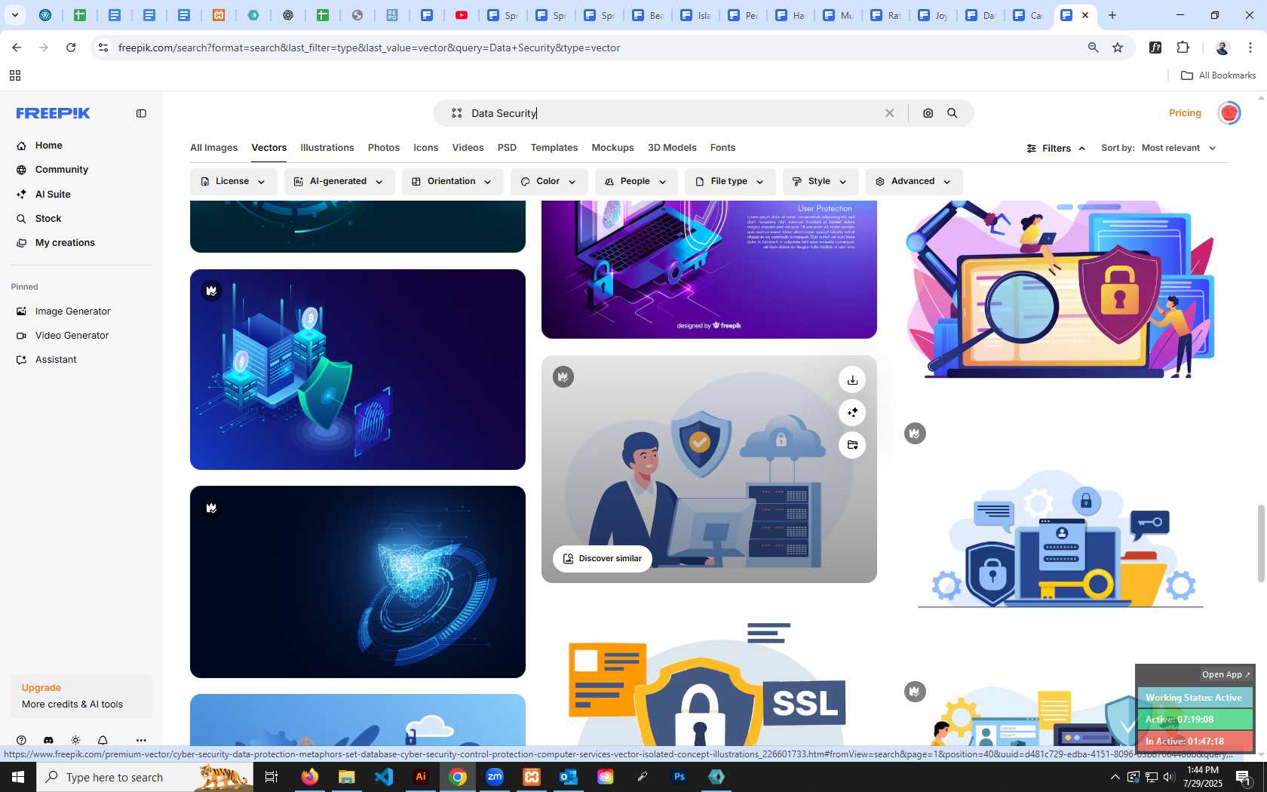1267x792 pixels.
Task: Expand the File type filter dropdown
Action: 730,182
